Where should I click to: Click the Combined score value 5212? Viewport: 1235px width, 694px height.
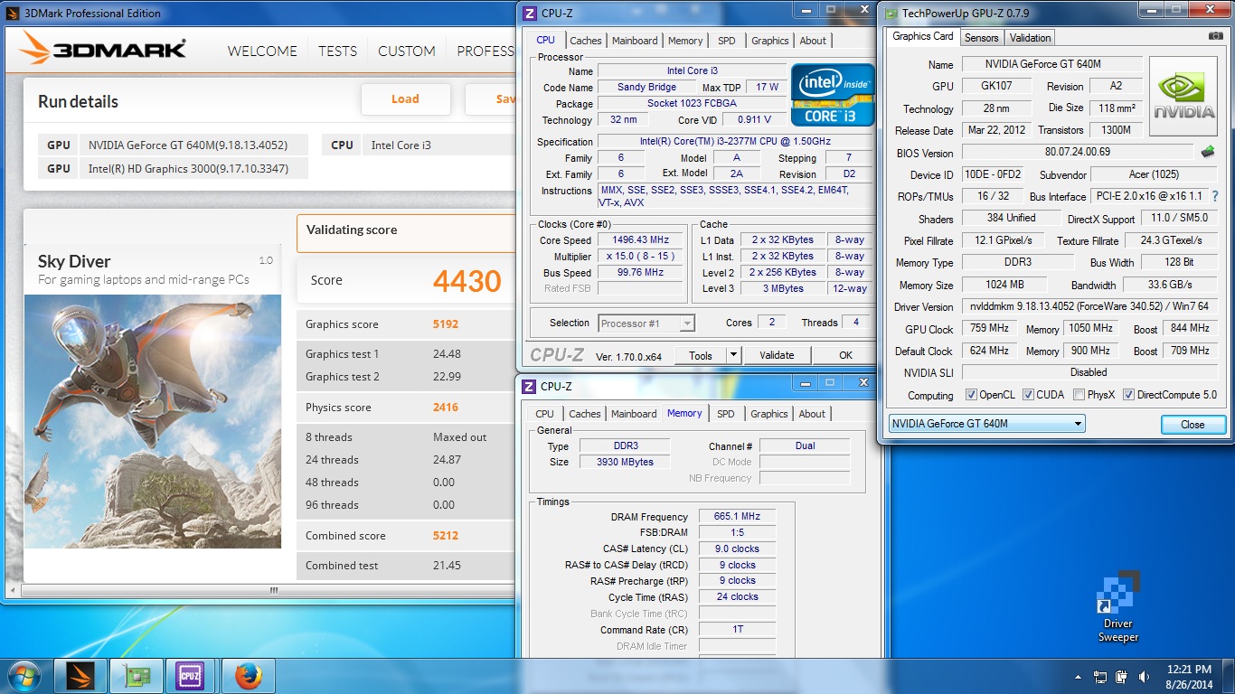click(x=445, y=536)
